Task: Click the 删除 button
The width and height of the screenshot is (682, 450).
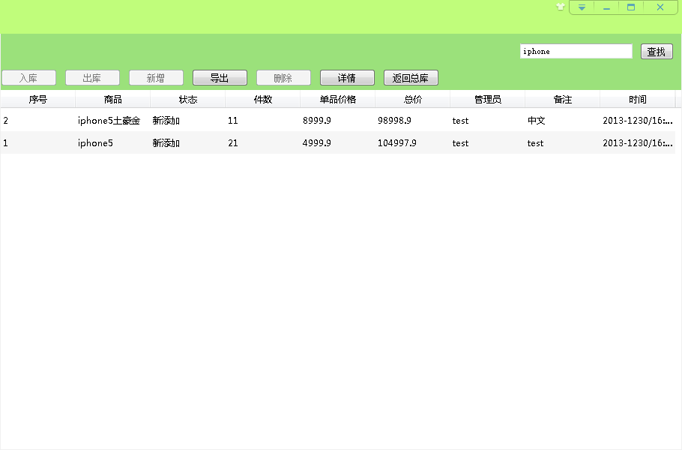Action: pos(283,78)
